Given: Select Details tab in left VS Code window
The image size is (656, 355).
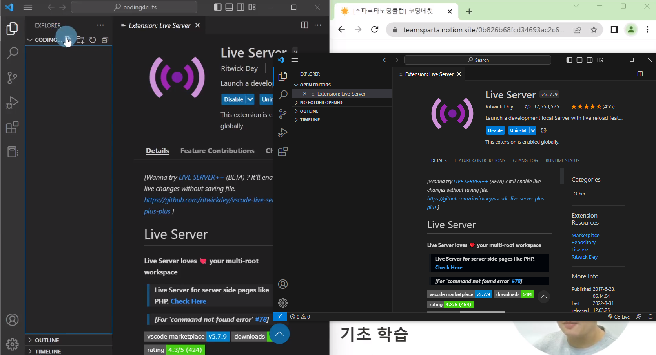Looking at the screenshot, I should click(x=157, y=151).
